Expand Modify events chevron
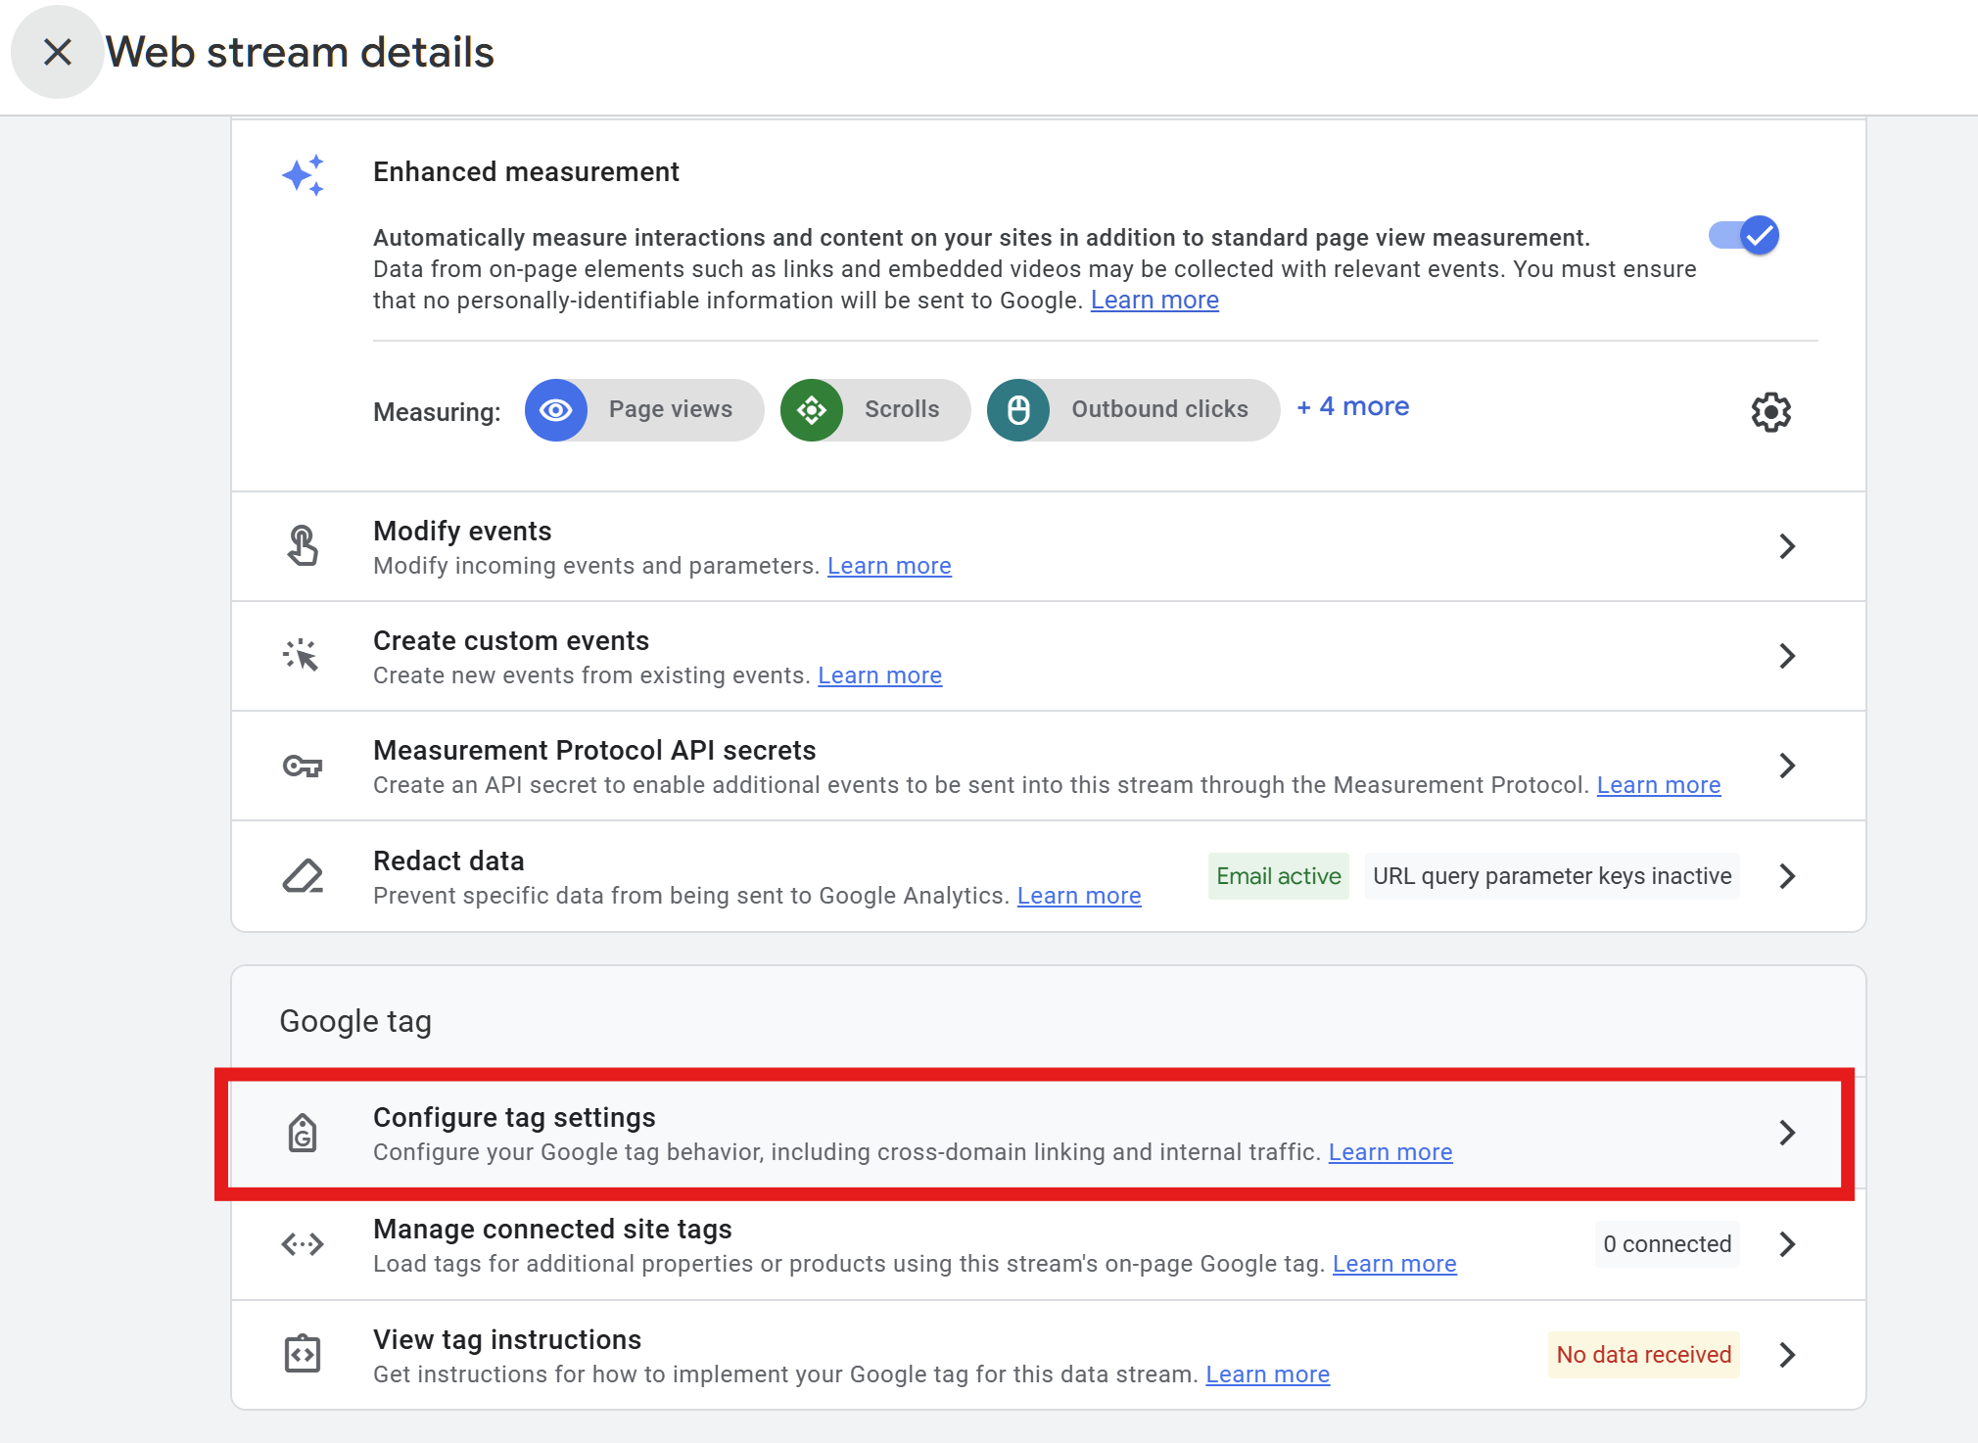Viewport: 1978px width, 1443px height. (x=1787, y=546)
